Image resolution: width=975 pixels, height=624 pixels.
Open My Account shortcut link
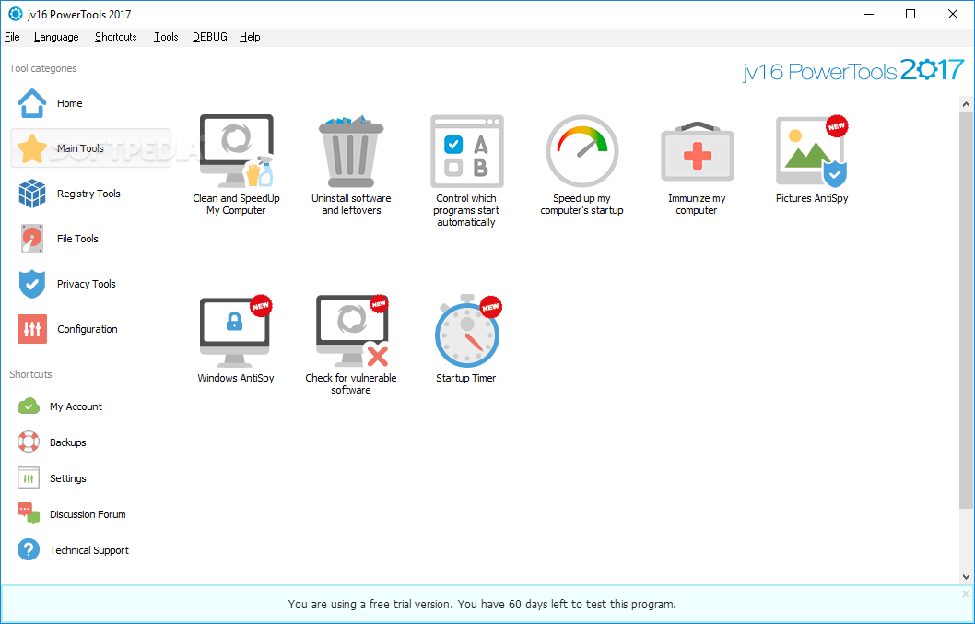pos(76,406)
